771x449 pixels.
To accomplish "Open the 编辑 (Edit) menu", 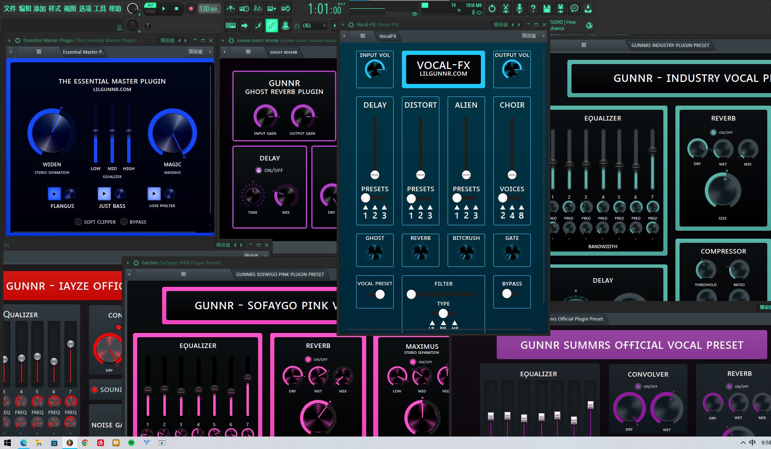I will tap(25, 8).
